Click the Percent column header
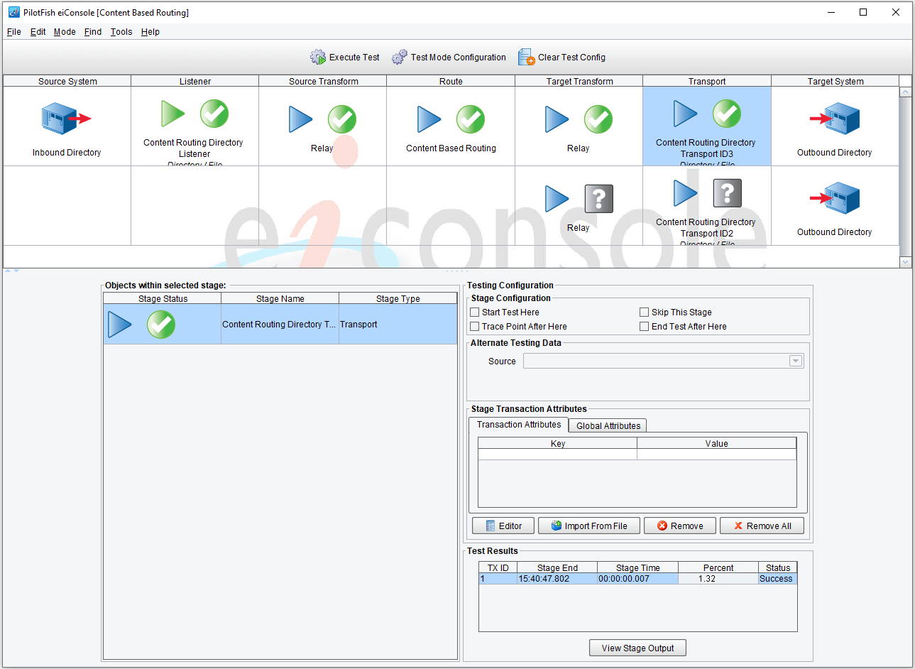This screenshot has width=915, height=669. (718, 568)
